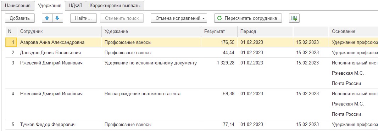Viewport: 378px width, 131px height.
Task: Click the table settings icon with green plus
Action: [x=294, y=18]
